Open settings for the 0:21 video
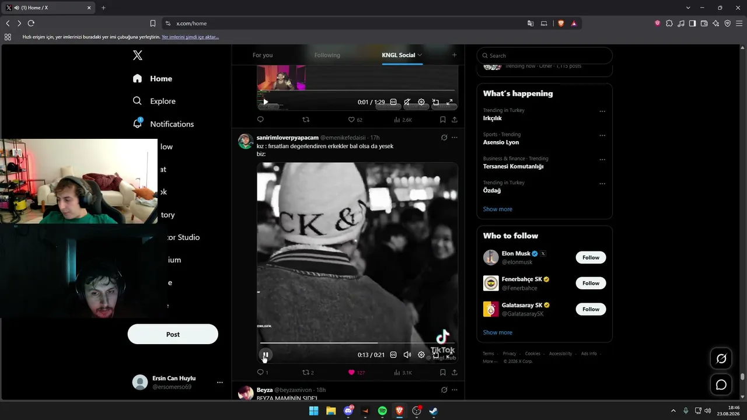This screenshot has height=420, width=747. tap(421, 355)
